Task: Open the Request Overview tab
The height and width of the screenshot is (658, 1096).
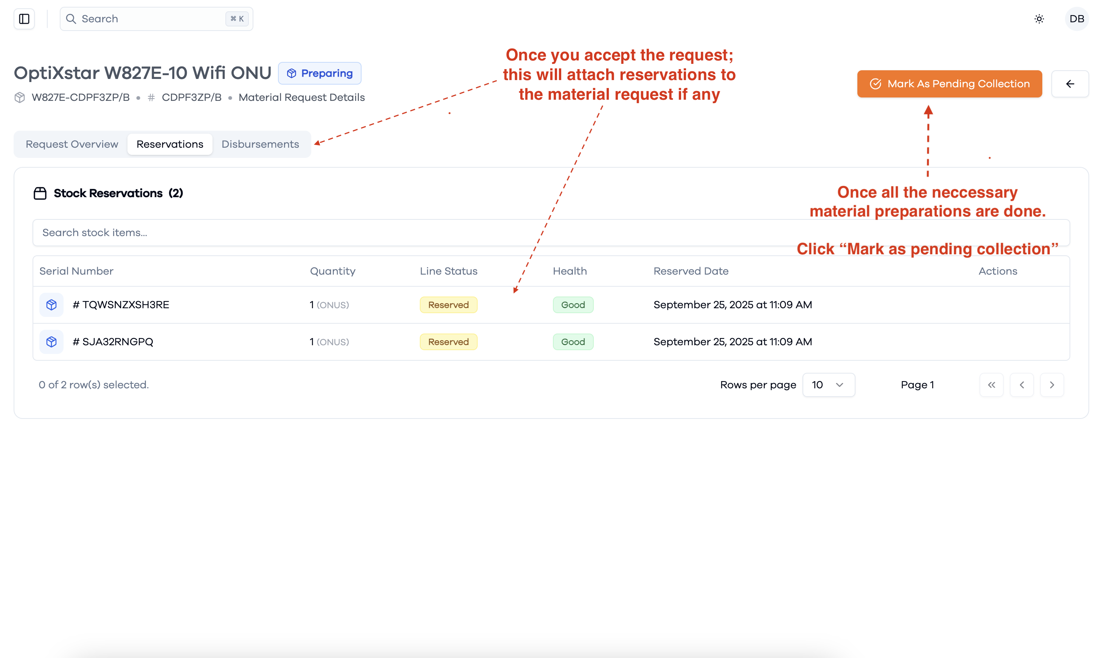Action: pyautogui.click(x=72, y=144)
